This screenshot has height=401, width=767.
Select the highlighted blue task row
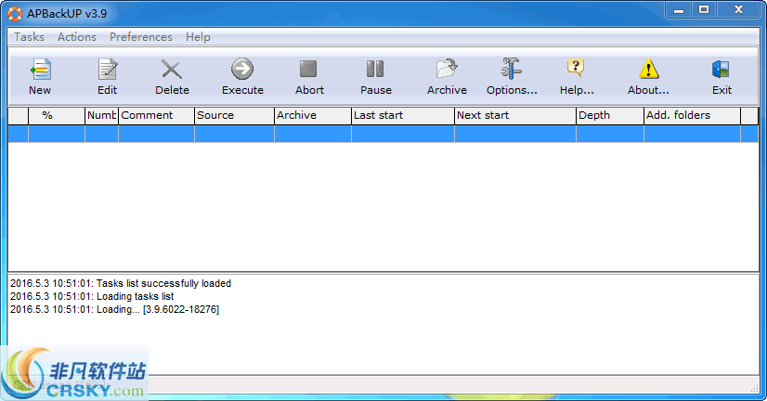tap(383, 134)
